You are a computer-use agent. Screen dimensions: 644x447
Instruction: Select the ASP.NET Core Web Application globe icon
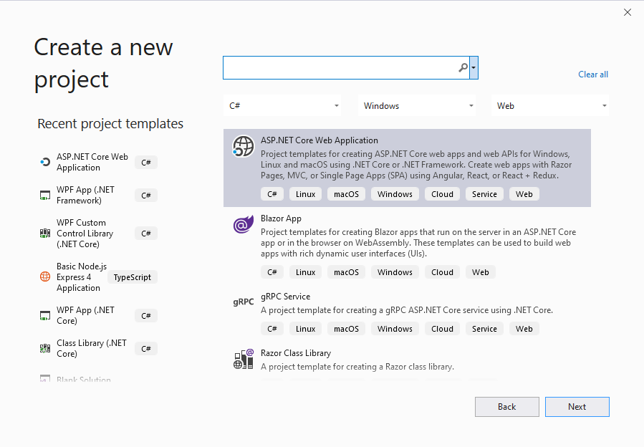tap(243, 146)
